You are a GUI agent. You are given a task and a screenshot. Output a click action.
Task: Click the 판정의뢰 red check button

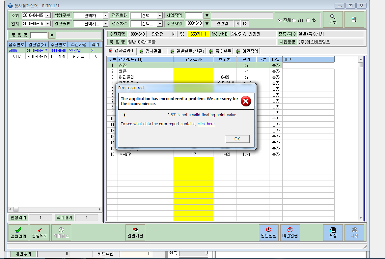[x=40, y=232]
